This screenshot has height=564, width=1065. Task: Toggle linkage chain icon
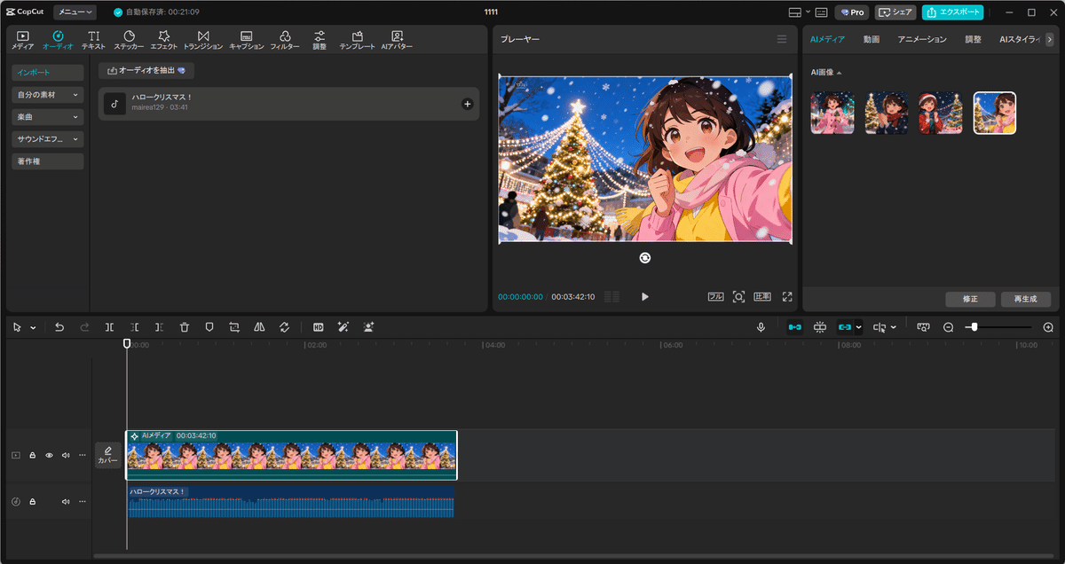tap(844, 327)
